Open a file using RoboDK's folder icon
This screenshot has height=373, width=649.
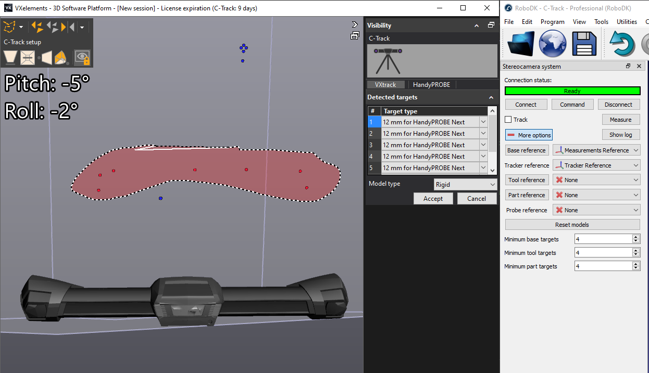coord(520,44)
